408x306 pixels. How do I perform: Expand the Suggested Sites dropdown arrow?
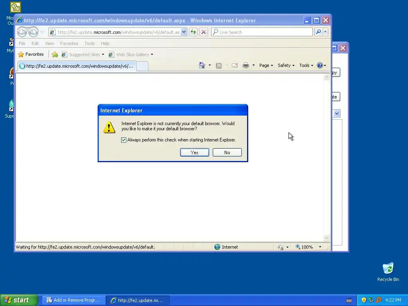[x=103, y=54]
